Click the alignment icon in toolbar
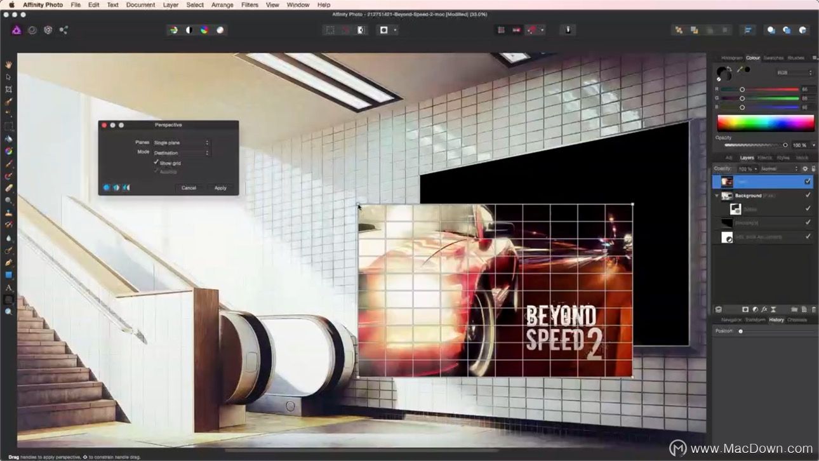Screen dimensions: 819x461 [748, 30]
